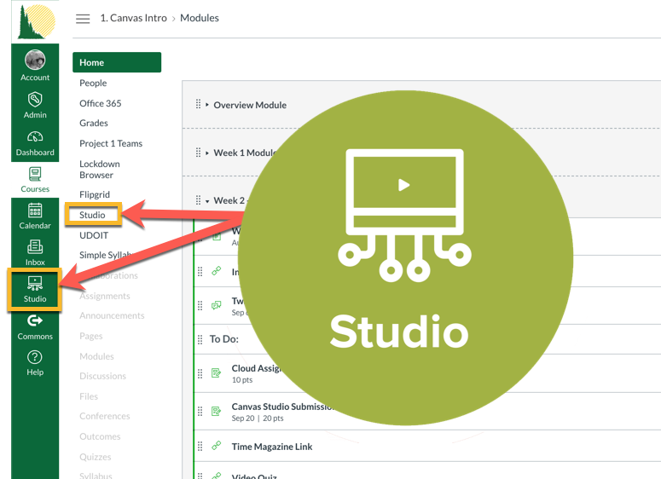Open Discussions in course navigation
The width and height of the screenshot is (661, 479).
pos(102,376)
